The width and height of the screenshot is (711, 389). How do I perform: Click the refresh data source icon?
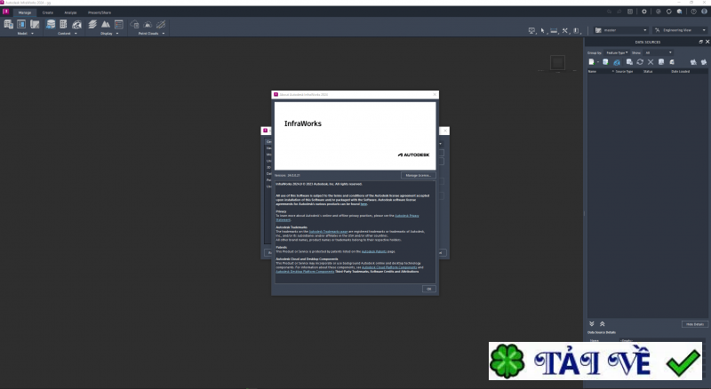(640, 62)
